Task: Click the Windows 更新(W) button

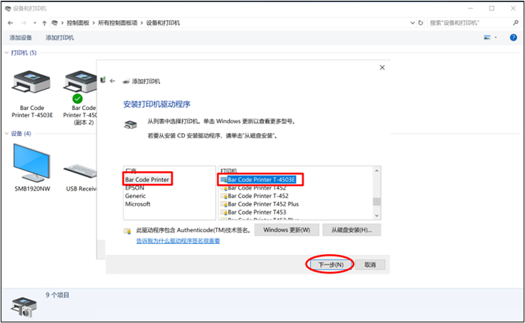Action: pos(286,230)
